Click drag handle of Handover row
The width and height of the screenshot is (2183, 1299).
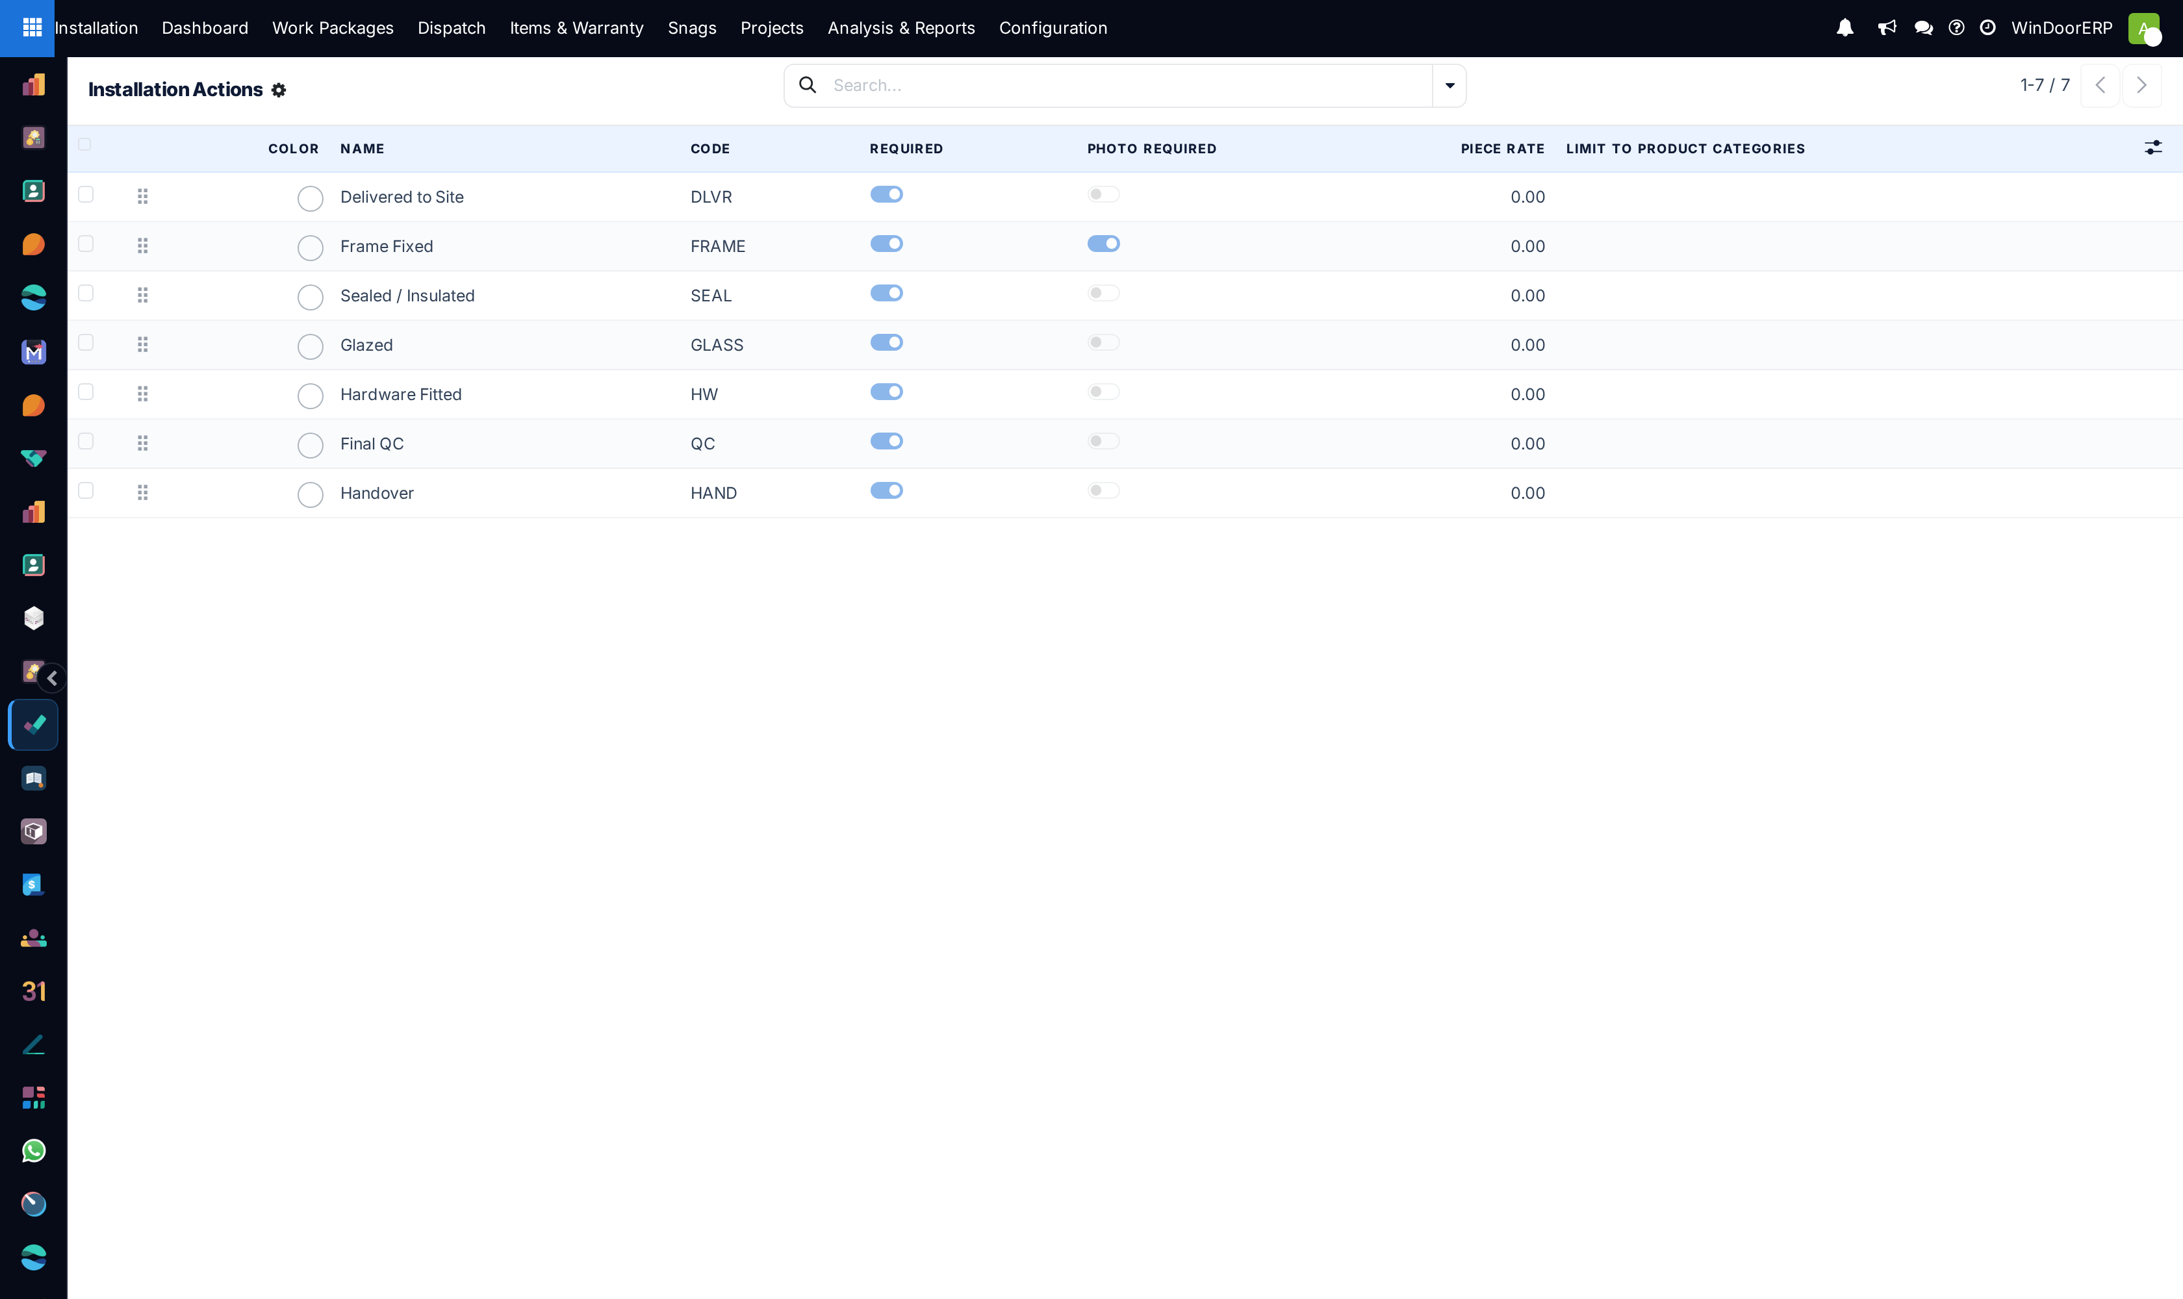pos(143,492)
